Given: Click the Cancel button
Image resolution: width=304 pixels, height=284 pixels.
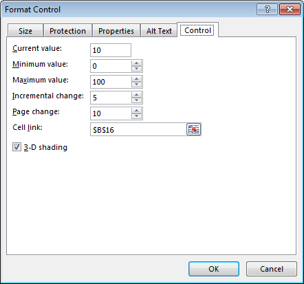Looking at the screenshot, I should pyautogui.click(x=272, y=269).
